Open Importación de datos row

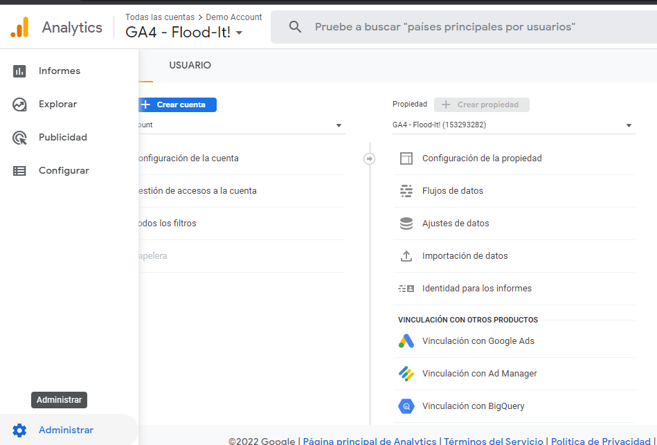[514, 256]
